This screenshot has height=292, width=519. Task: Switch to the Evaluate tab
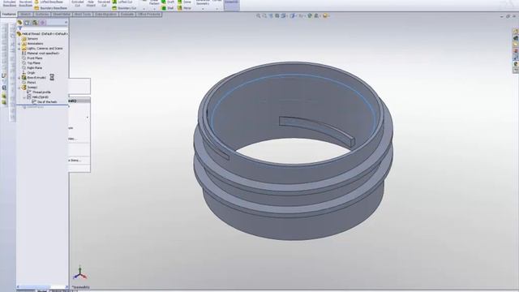[127, 15]
